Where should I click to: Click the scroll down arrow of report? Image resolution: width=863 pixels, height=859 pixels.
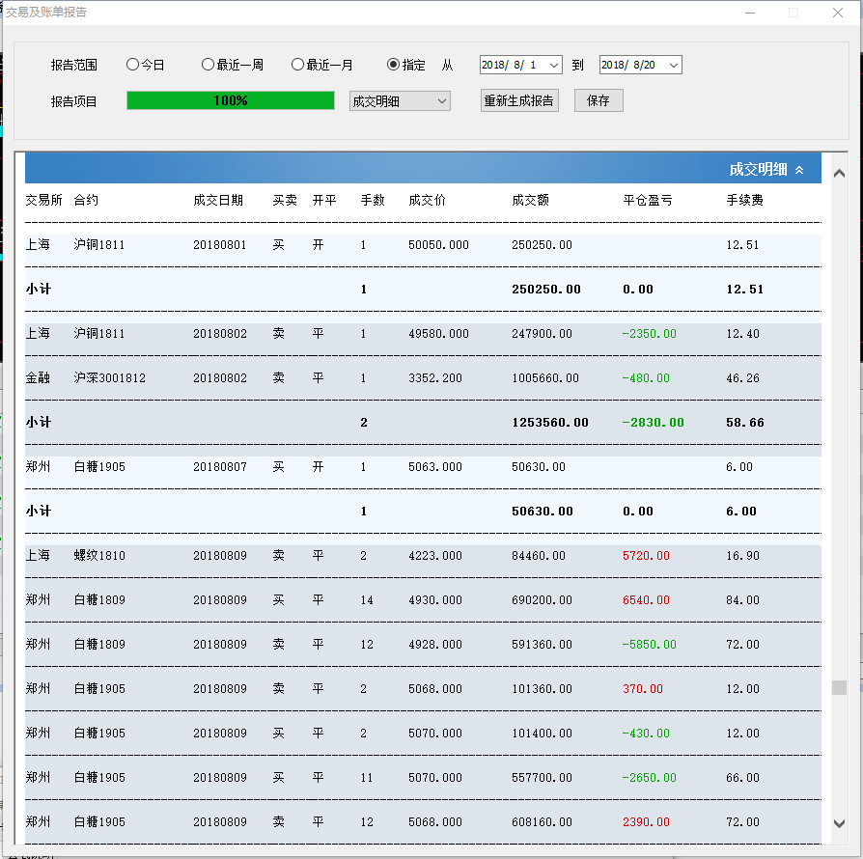click(839, 823)
